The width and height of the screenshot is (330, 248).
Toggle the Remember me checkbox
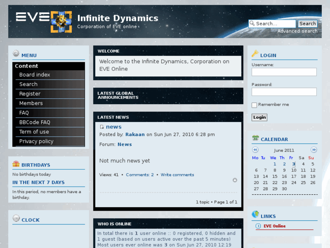tap(254, 105)
